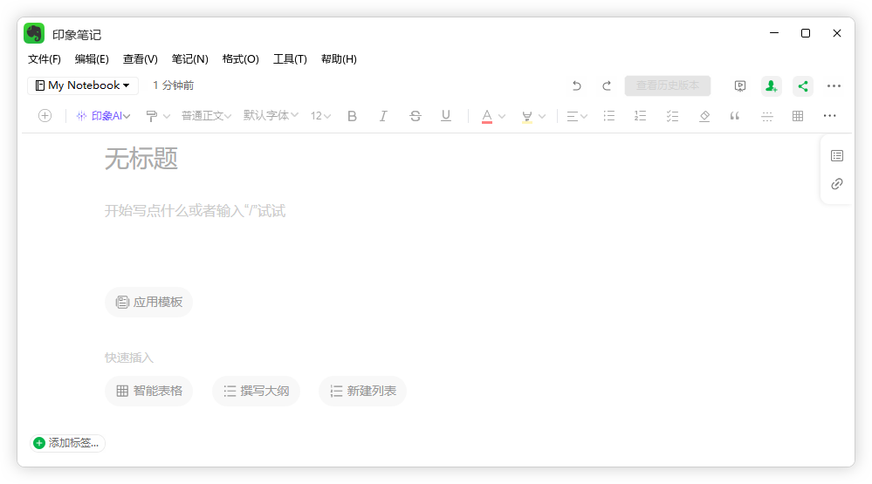Open the 帮助(H) menu
The image size is (872, 484).
pos(339,59)
